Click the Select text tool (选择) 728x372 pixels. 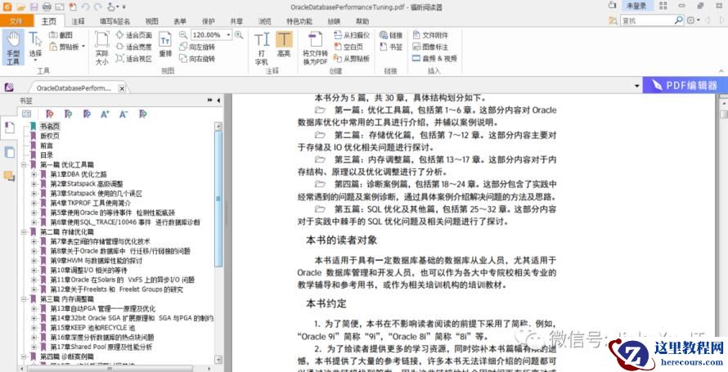click(x=35, y=47)
